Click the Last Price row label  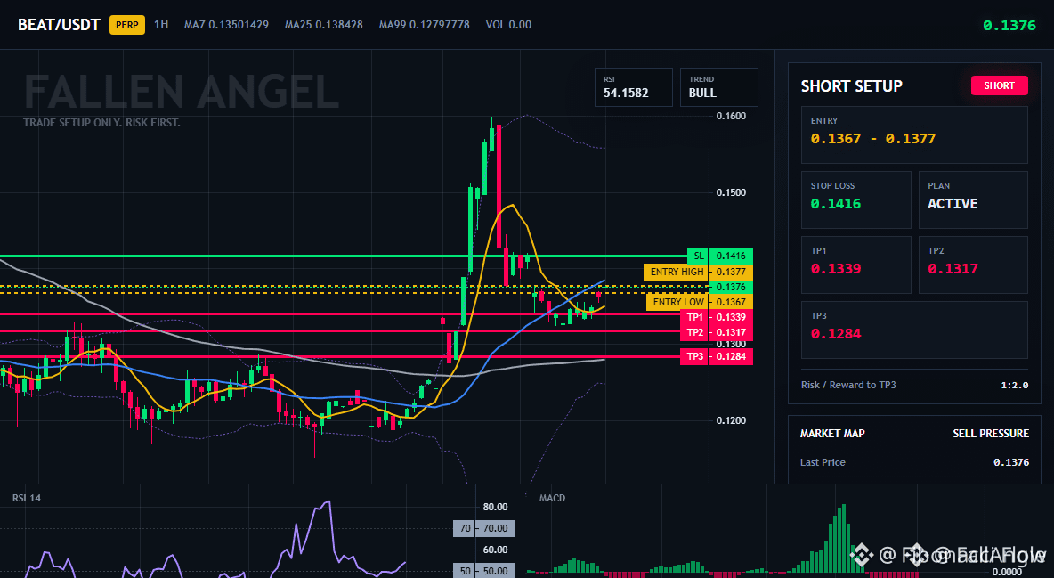tap(823, 462)
